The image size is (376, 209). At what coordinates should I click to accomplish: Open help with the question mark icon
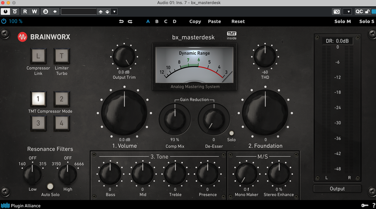(374, 205)
